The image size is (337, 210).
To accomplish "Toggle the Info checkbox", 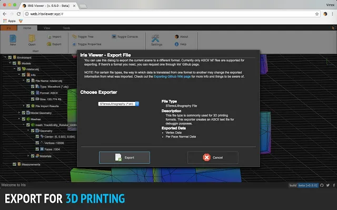I will click(23, 75).
